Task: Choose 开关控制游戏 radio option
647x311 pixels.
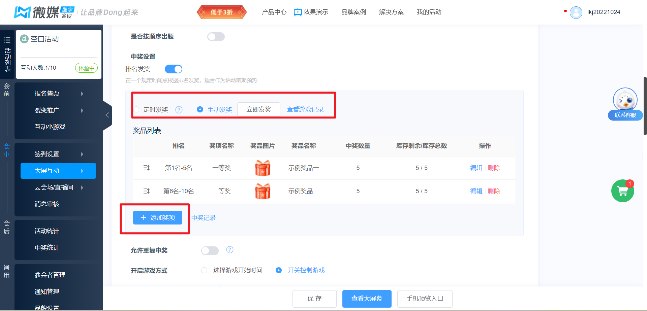Action: pos(279,270)
